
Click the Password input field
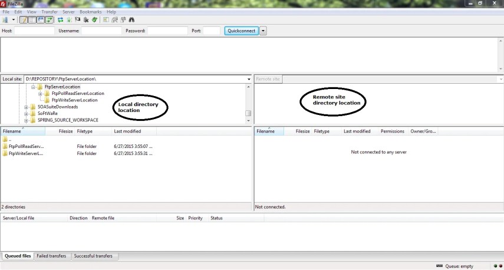(167, 31)
